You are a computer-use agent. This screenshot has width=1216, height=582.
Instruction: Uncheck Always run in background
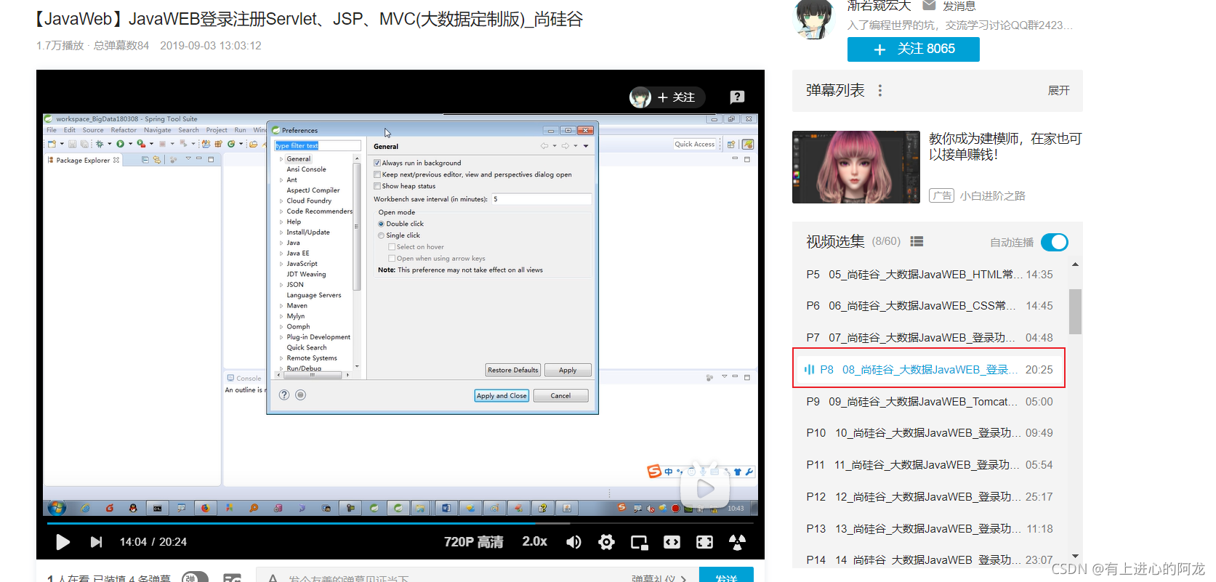377,163
